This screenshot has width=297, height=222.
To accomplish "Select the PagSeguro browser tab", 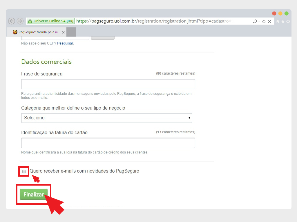I will coord(36,32).
